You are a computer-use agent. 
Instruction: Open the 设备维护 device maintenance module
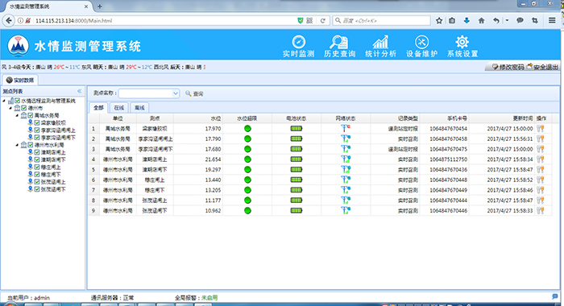pos(421,47)
